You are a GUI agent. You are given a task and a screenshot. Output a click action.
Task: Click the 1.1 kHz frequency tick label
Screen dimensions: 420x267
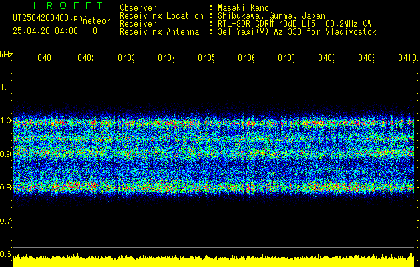(x=5, y=87)
